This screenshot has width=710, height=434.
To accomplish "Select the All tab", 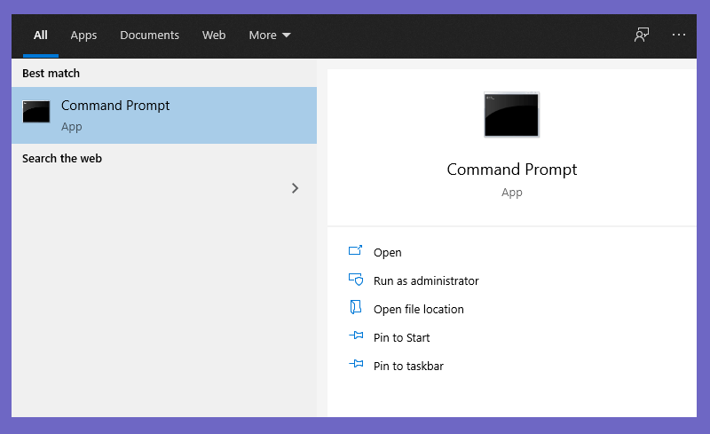I will pyautogui.click(x=40, y=36).
